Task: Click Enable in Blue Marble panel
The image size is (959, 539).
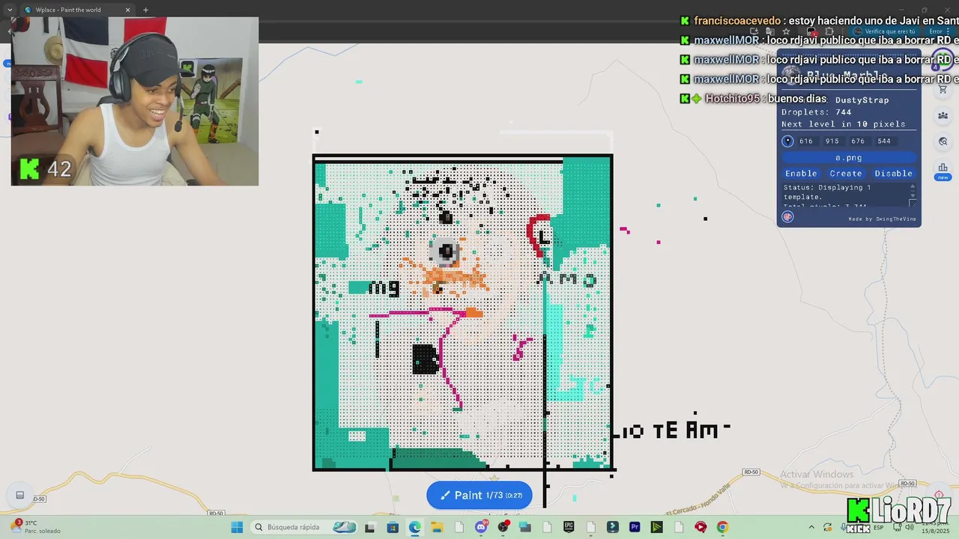Action: pos(801,173)
